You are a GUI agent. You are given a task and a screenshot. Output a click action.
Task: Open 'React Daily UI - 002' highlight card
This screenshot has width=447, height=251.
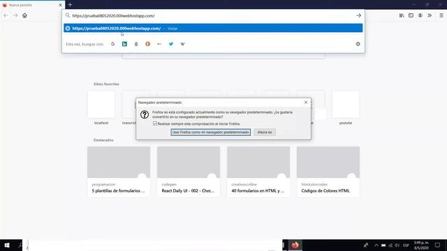(x=189, y=172)
